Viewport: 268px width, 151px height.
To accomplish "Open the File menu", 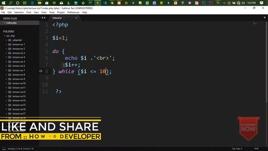I will 3,12.
